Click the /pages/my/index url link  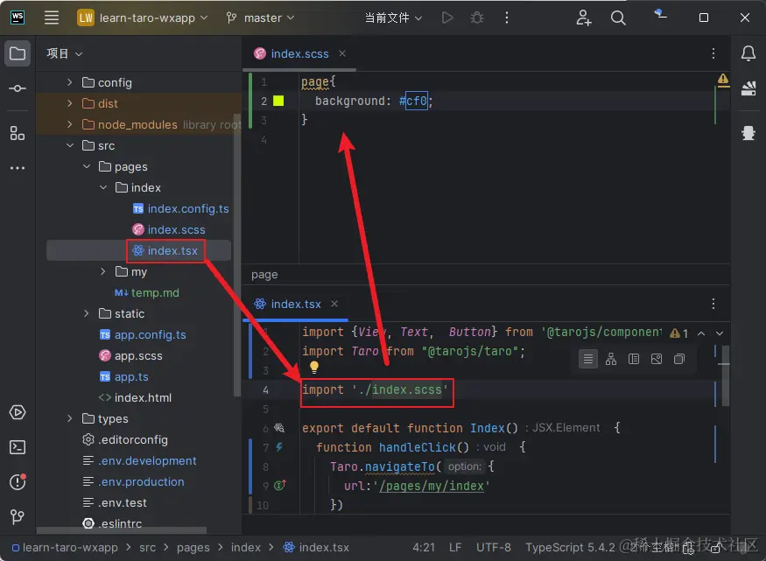click(x=432, y=486)
